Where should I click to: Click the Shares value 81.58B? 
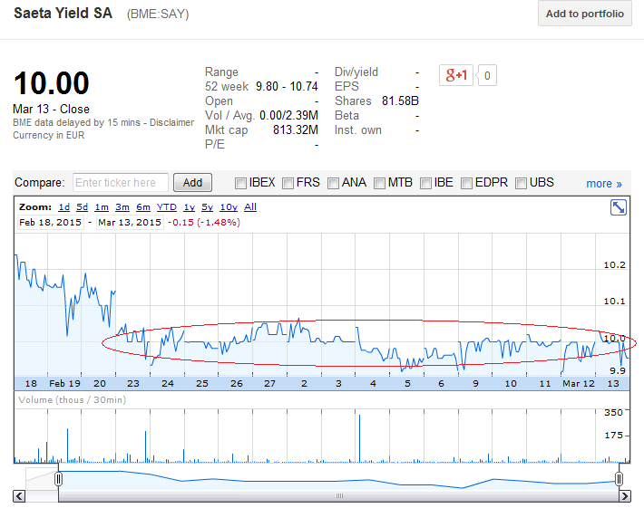coord(400,101)
